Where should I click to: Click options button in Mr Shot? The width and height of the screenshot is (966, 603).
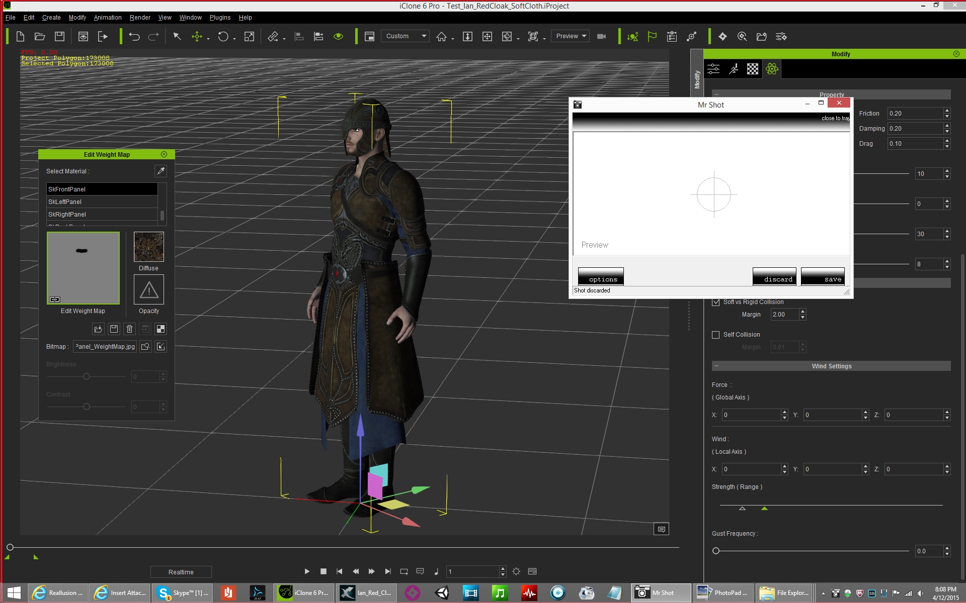(601, 276)
